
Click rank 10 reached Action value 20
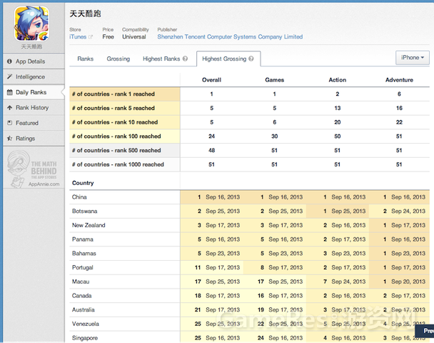click(338, 122)
